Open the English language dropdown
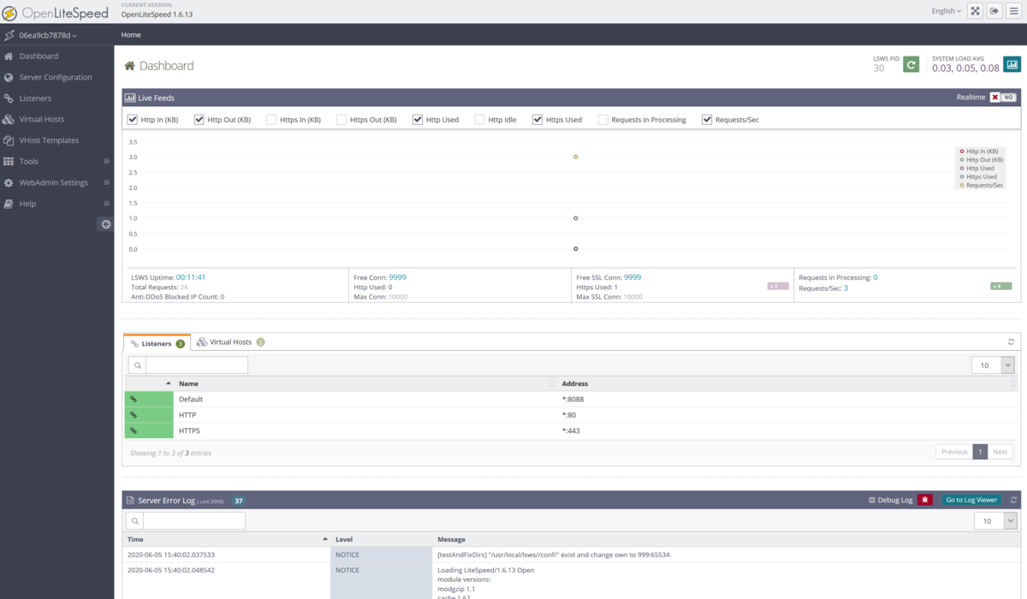Image resolution: width=1027 pixels, height=599 pixels. click(947, 11)
